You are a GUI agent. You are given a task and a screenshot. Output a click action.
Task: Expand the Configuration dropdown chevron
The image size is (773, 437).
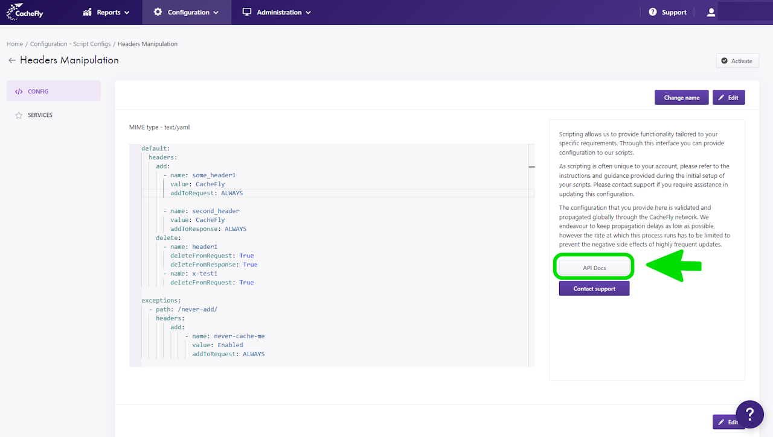(216, 13)
